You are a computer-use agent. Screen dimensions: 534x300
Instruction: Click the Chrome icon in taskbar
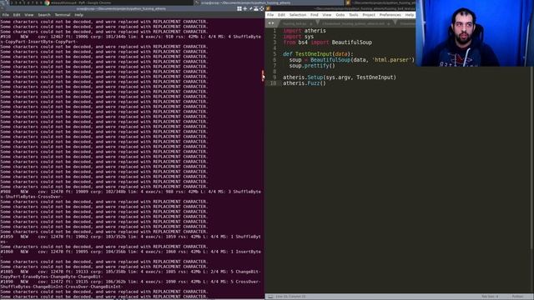tap(47, 2)
